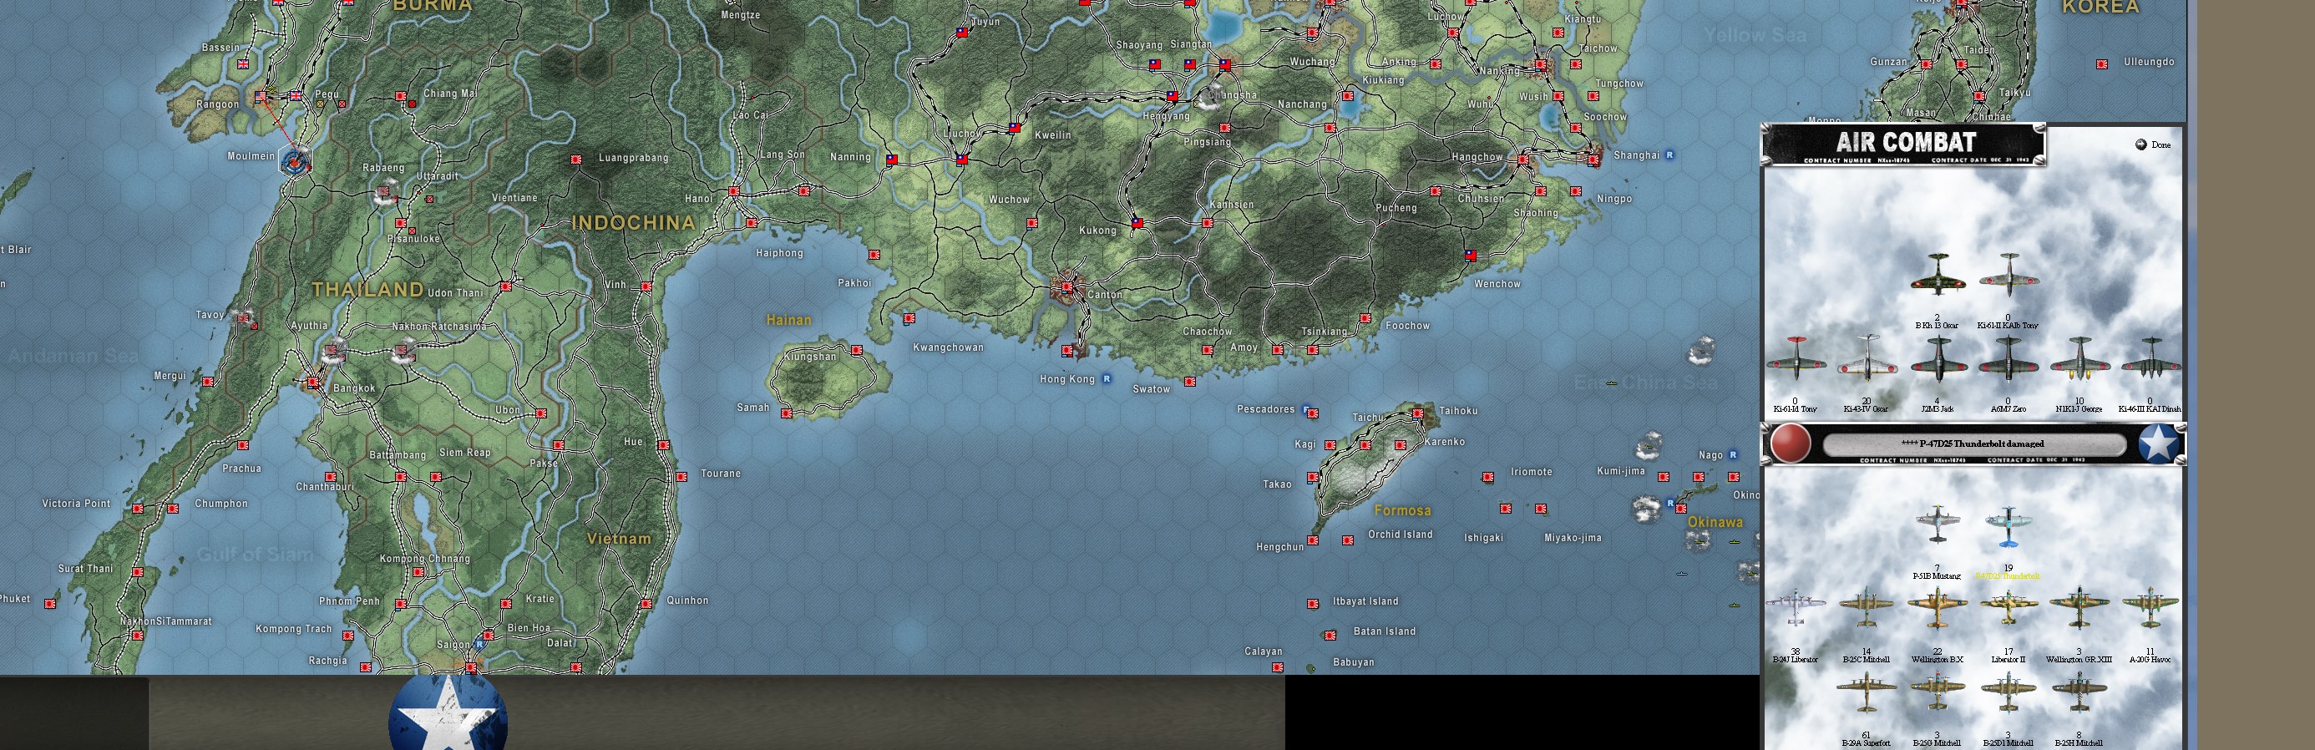Image resolution: width=2315 pixels, height=750 pixels.
Task: Click the 'Okinawa' island label
Action: pyautogui.click(x=1715, y=522)
